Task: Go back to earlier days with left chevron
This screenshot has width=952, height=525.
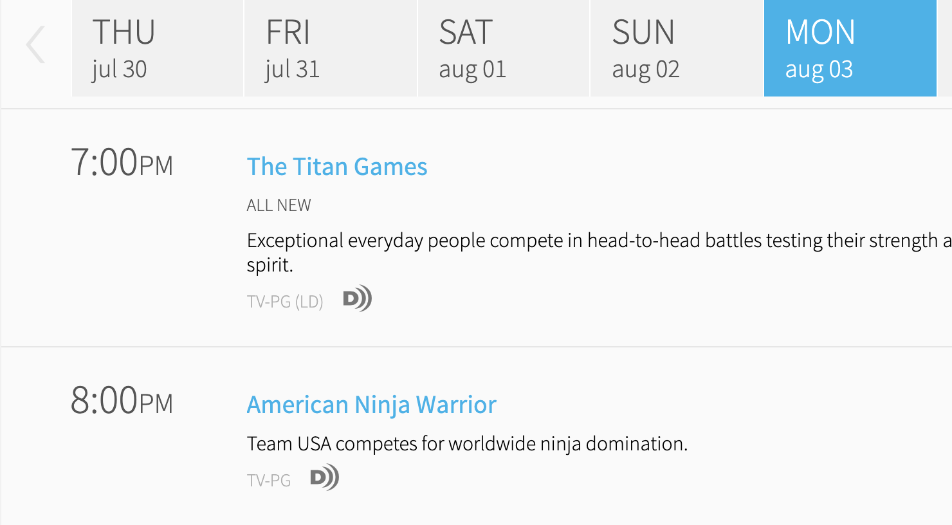Action: [x=35, y=44]
